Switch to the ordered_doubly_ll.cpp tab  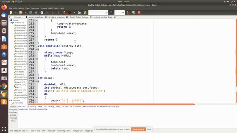[103, 17]
